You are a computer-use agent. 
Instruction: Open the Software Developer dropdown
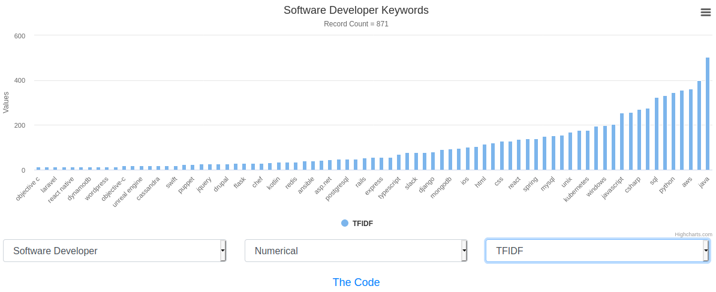115,251
